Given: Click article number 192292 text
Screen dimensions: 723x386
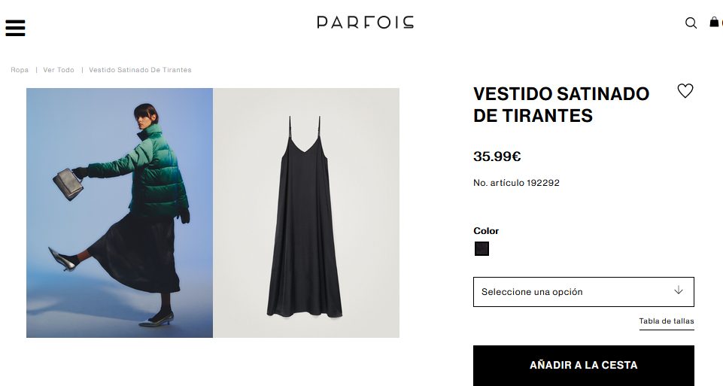Looking at the screenshot, I should pos(516,183).
